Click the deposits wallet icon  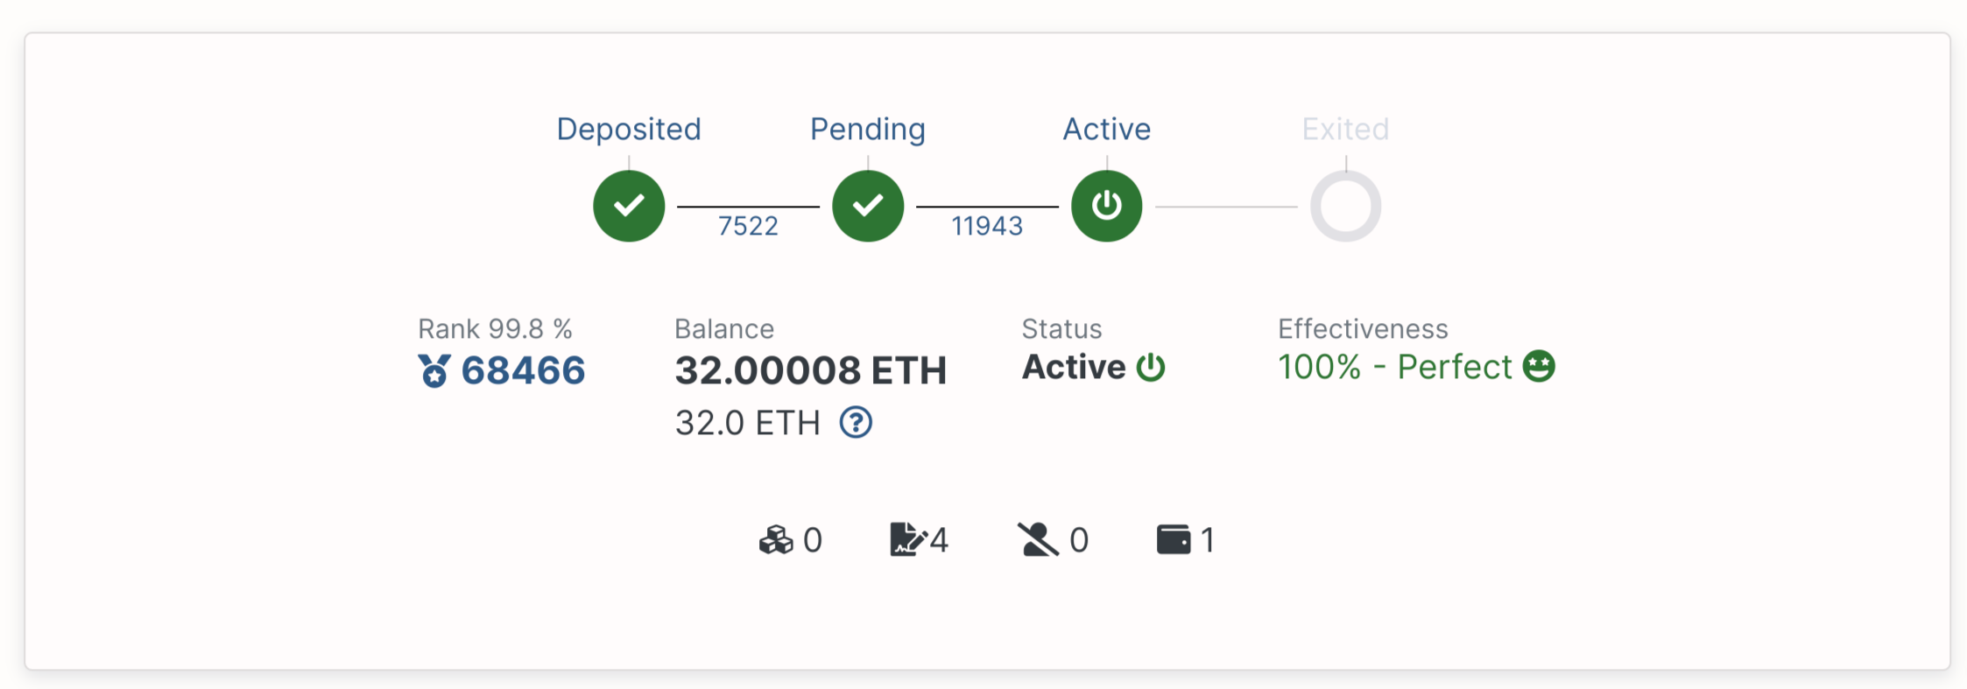1174,539
